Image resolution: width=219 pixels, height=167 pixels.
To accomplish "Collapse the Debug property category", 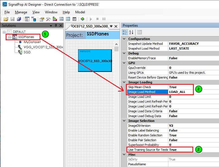I will pos(124,53).
